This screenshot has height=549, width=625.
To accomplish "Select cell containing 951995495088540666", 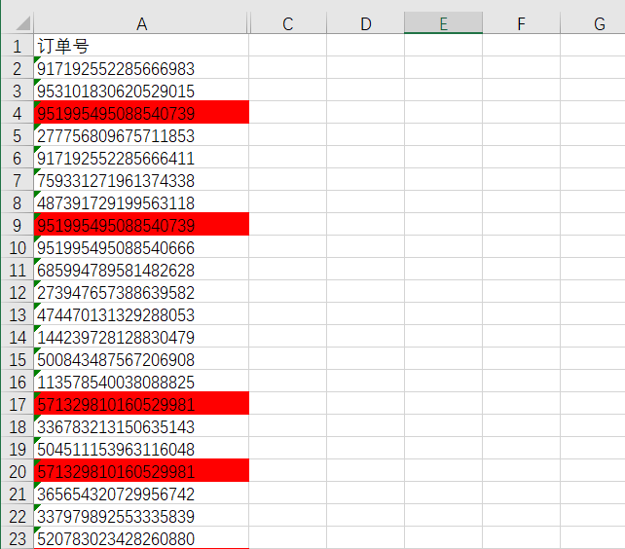I will tap(141, 247).
